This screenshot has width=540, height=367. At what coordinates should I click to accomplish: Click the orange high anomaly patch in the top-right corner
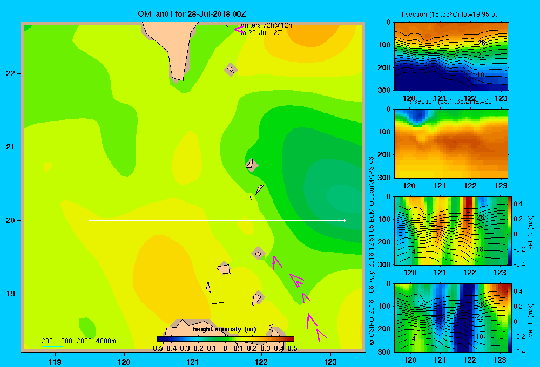[x=312, y=35]
